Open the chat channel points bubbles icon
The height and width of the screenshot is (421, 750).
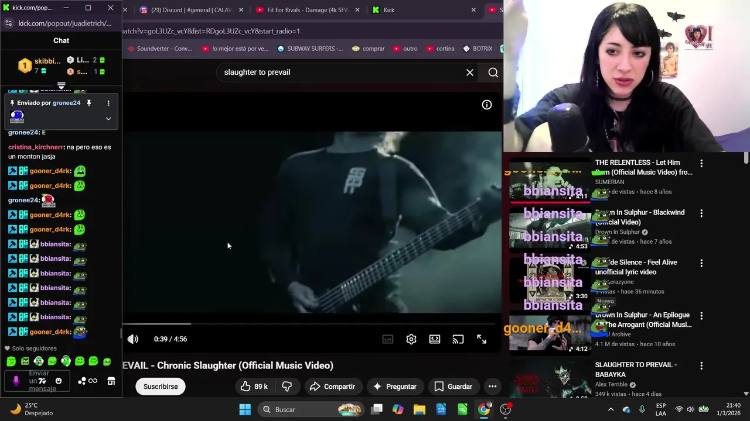pyautogui.click(x=82, y=381)
